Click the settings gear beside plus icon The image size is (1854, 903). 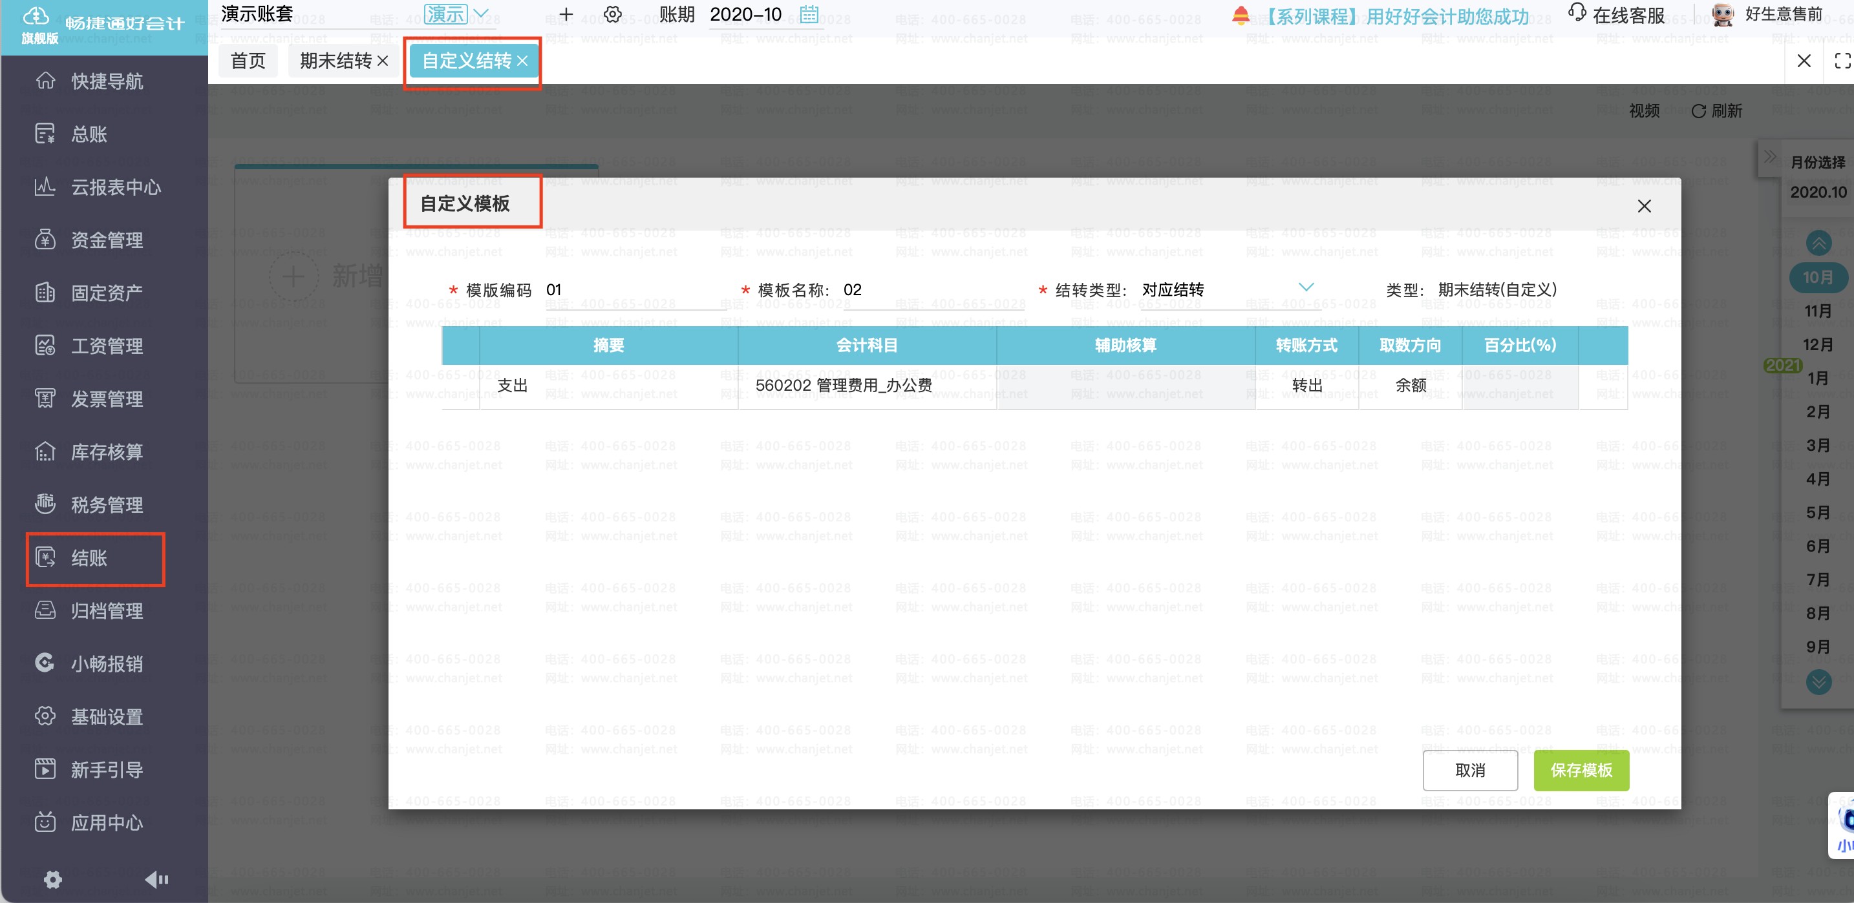(x=612, y=14)
